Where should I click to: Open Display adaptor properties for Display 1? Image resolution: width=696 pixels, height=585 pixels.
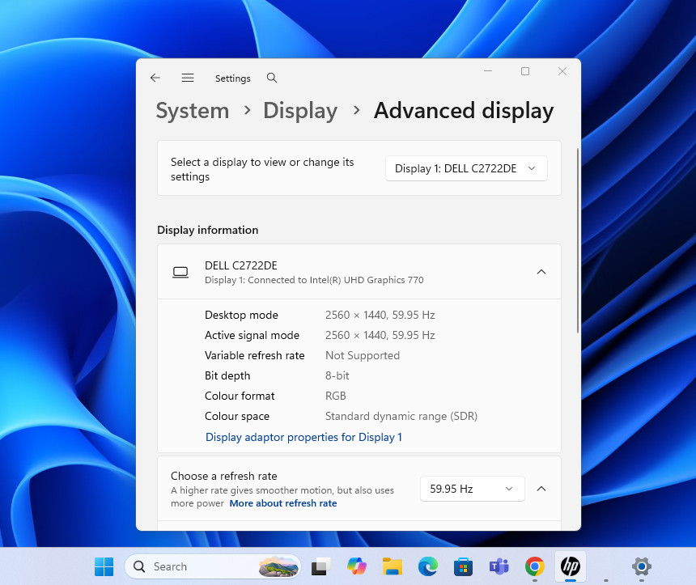pyautogui.click(x=303, y=437)
